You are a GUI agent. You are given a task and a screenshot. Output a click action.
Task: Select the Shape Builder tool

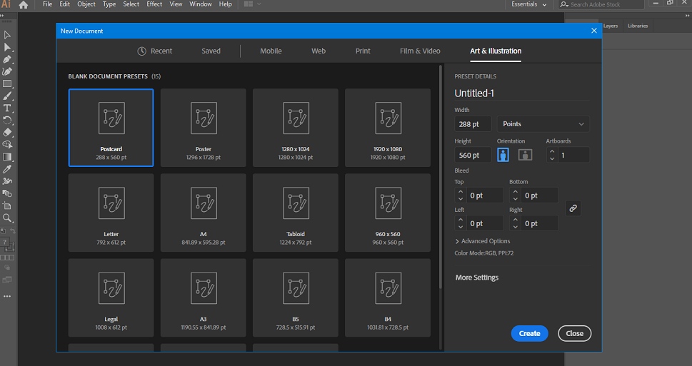tap(7, 145)
